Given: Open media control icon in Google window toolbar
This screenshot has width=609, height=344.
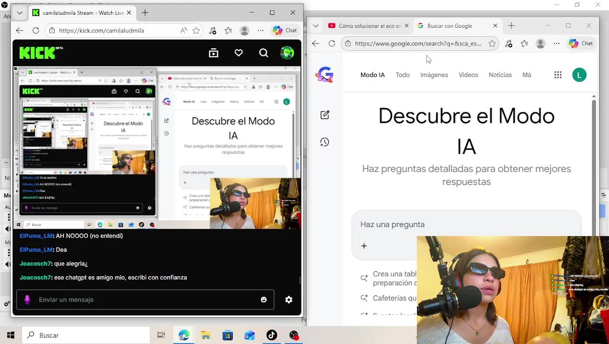Looking at the screenshot, I should (x=508, y=43).
